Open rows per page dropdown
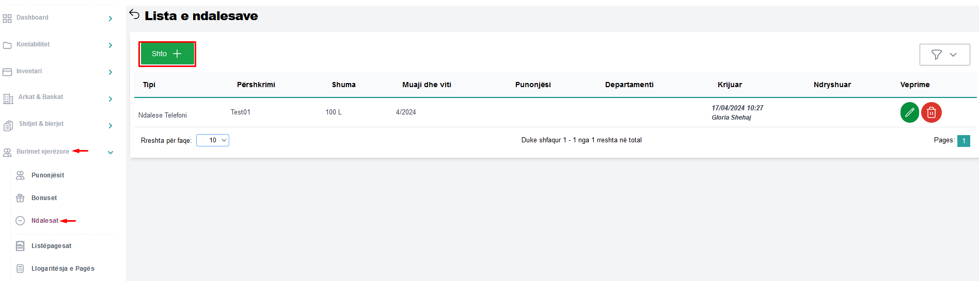979x281 pixels. click(x=213, y=140)
